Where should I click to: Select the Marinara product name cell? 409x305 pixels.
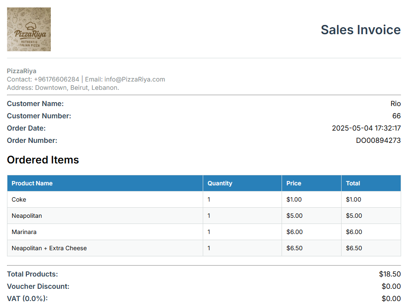point(105,232)
